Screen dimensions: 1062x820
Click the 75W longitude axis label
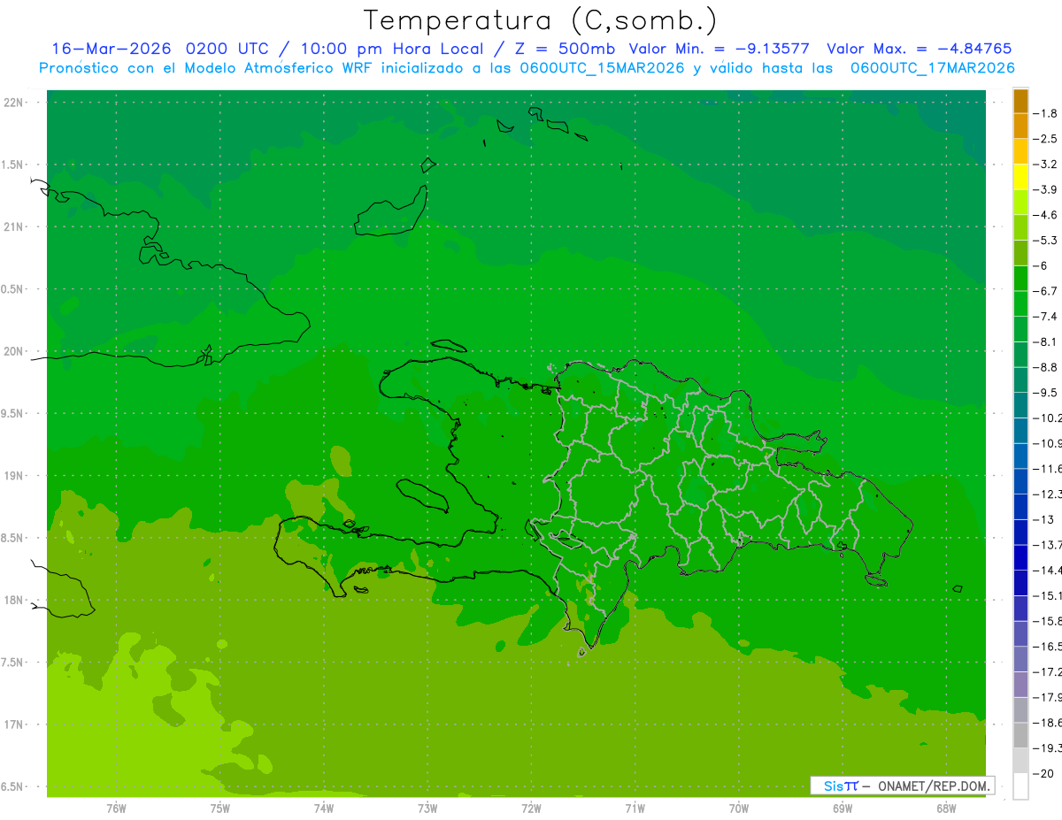coord(220,808)
